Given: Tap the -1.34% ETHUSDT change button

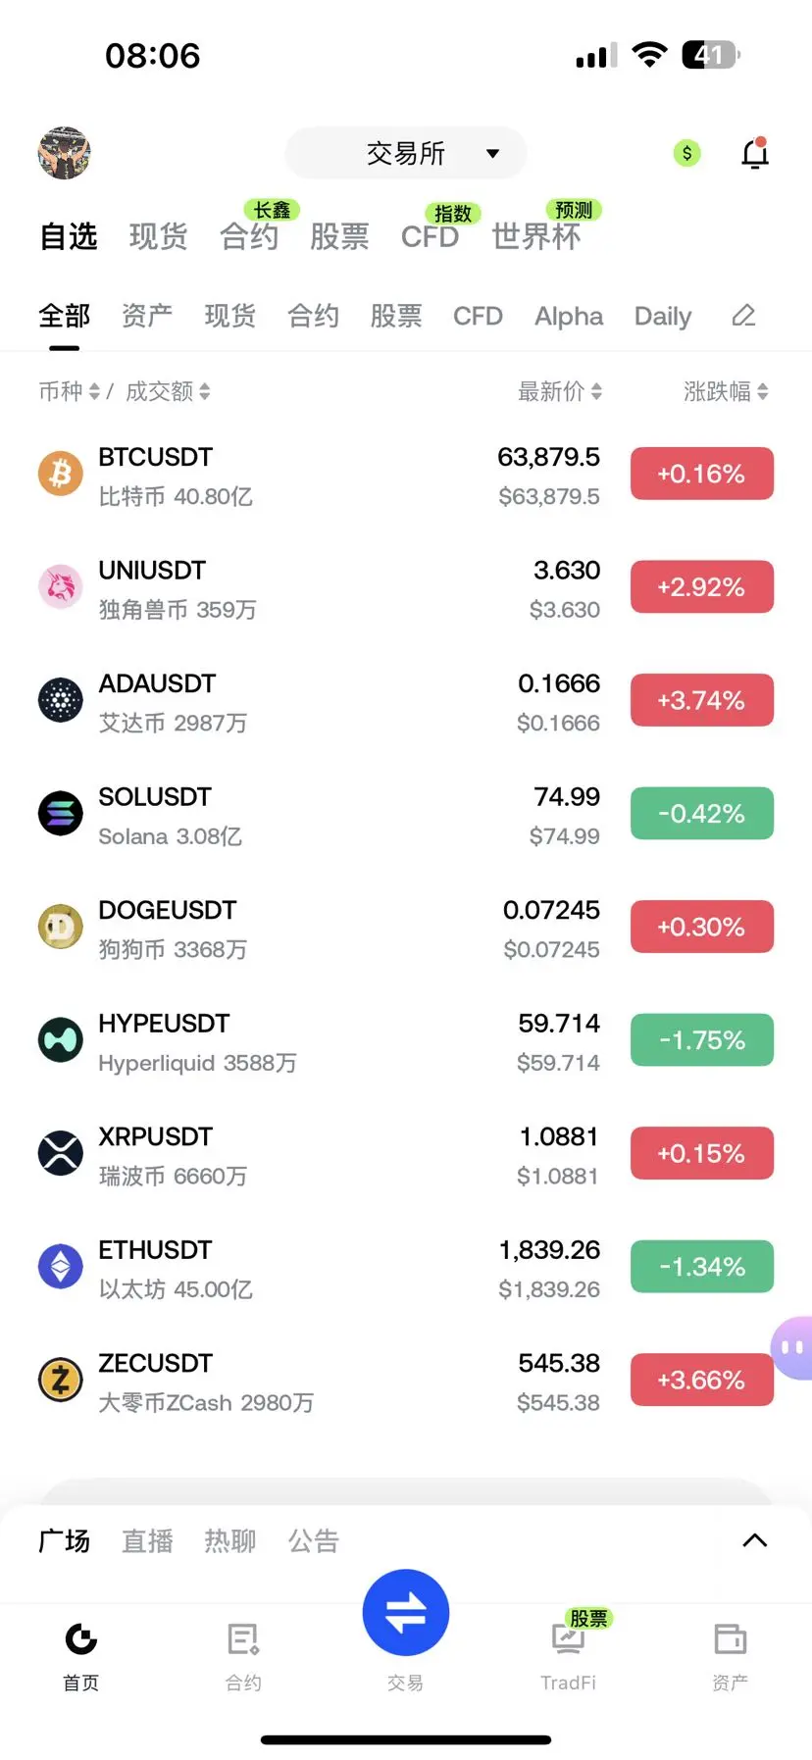Looking at the screenshot, I should (x=702, y=1267).
